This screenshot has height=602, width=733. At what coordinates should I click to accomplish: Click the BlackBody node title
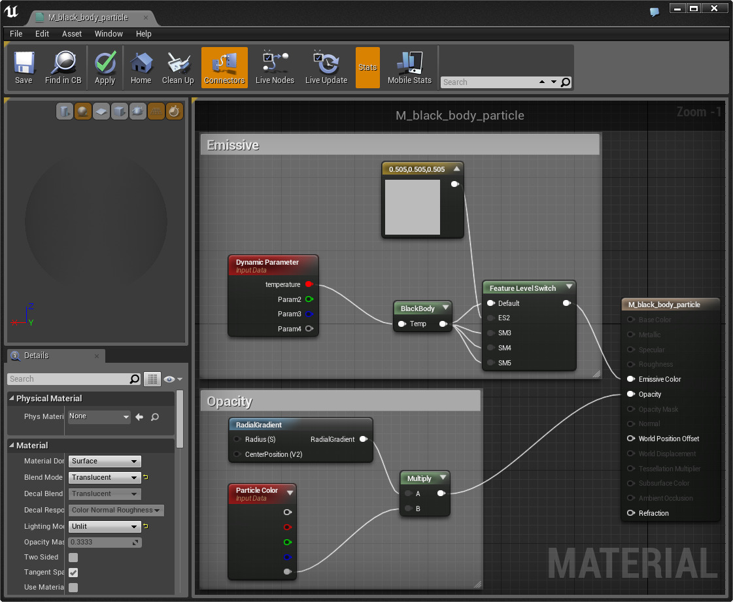point(417,309)
